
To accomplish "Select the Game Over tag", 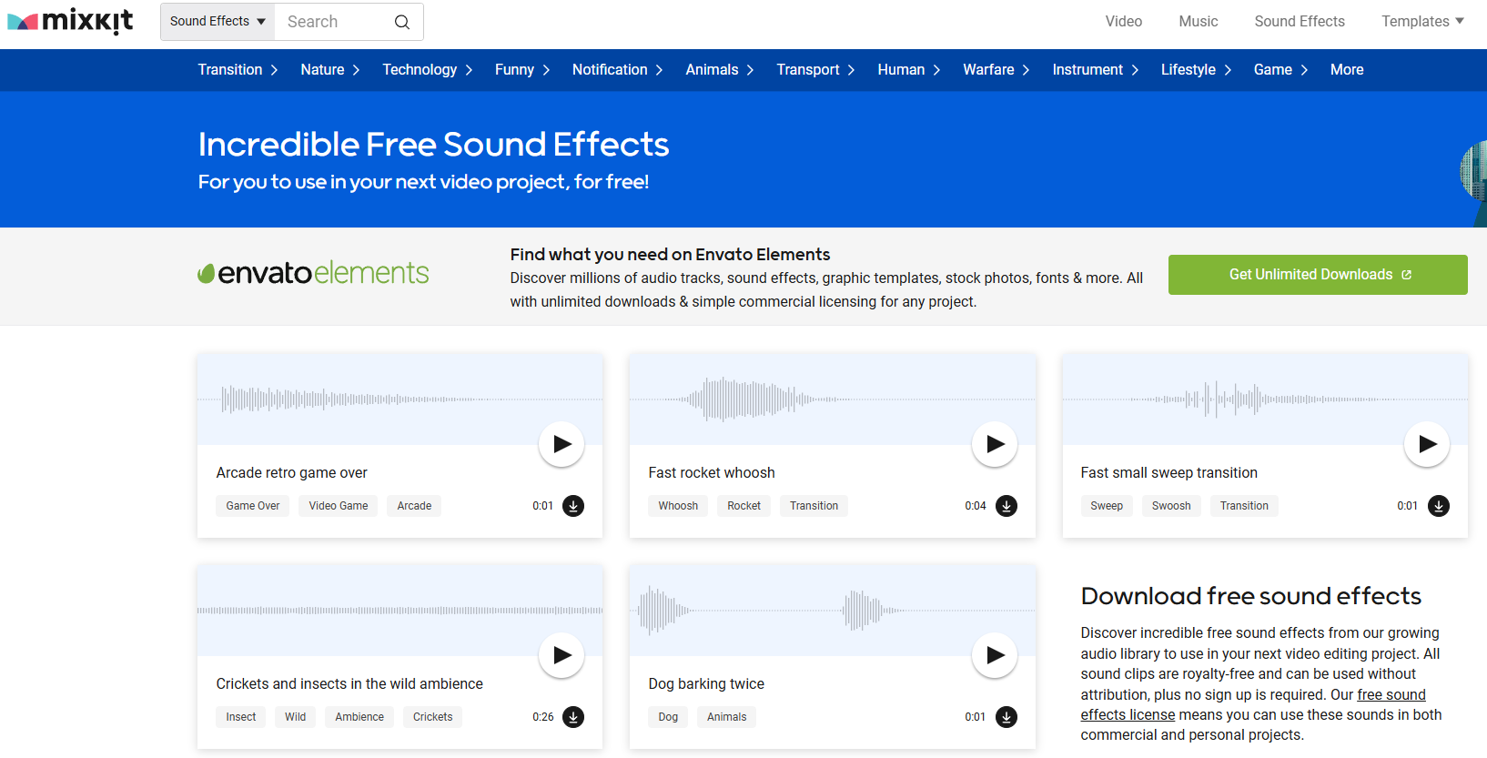I will [x=253, y=506].
